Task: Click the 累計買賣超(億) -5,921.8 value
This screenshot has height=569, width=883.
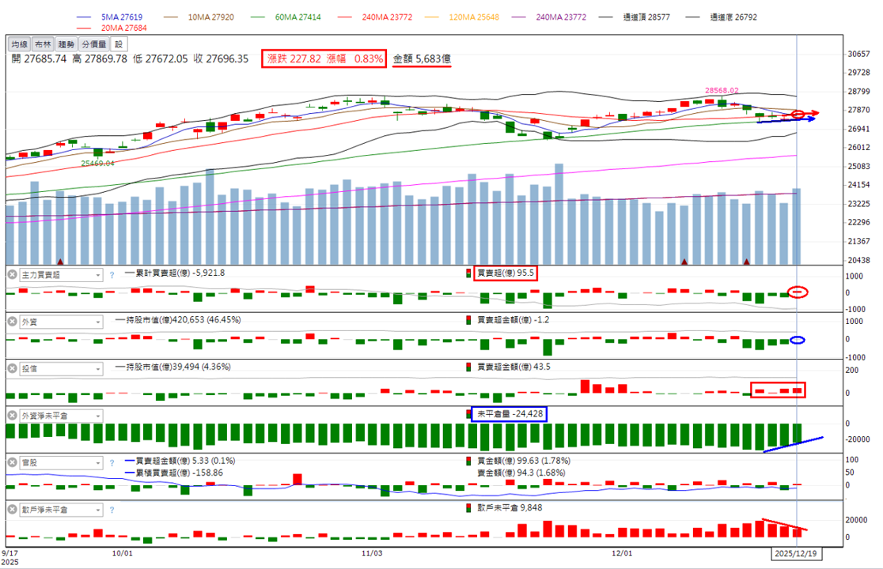Action: pos(180,273)
